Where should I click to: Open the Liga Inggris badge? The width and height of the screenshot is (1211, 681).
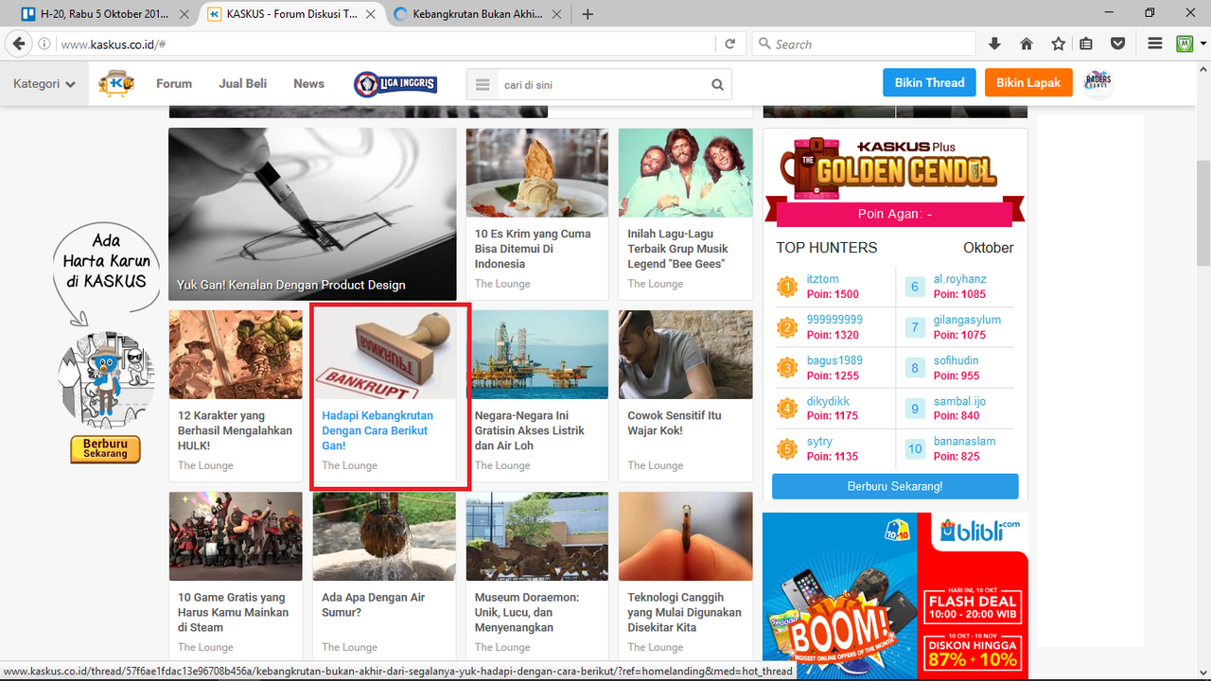point(395,84)
